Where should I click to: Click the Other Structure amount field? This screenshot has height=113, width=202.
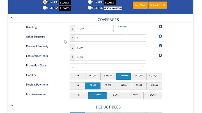pos(110,38)
